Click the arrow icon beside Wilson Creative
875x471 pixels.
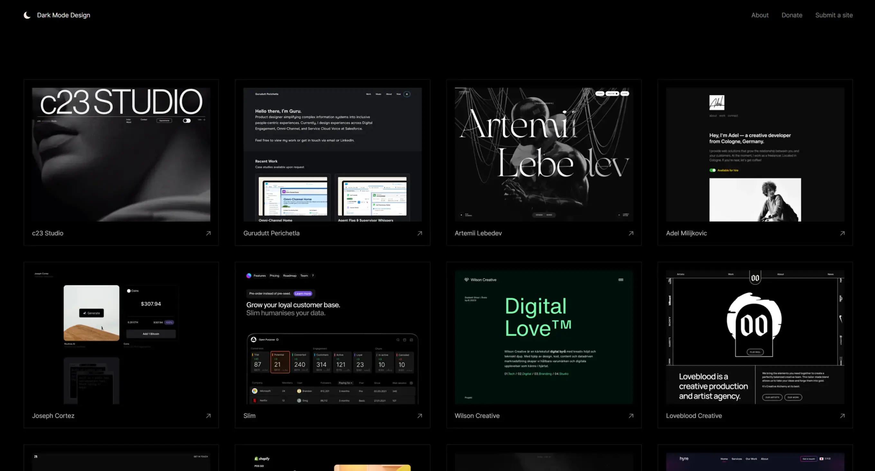coord(631,416)
